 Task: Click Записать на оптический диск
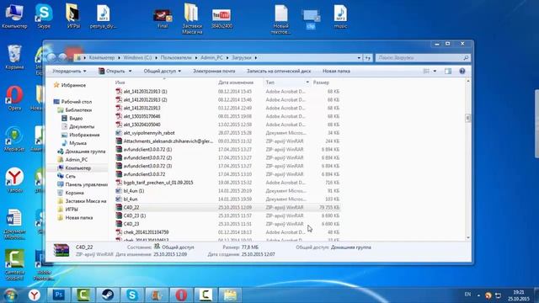pos(279,71)
